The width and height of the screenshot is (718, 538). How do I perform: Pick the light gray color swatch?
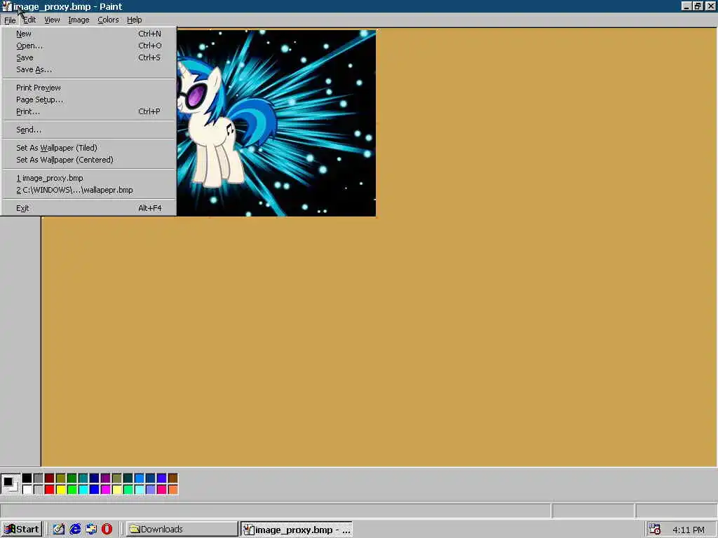click(x=39, y=490)
